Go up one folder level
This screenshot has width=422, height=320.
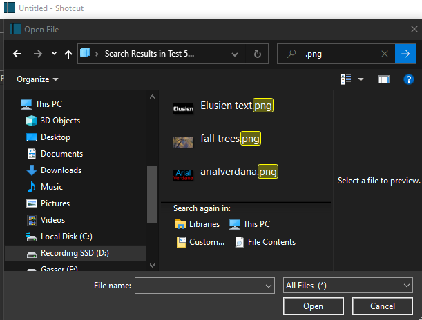click(68, 54)
